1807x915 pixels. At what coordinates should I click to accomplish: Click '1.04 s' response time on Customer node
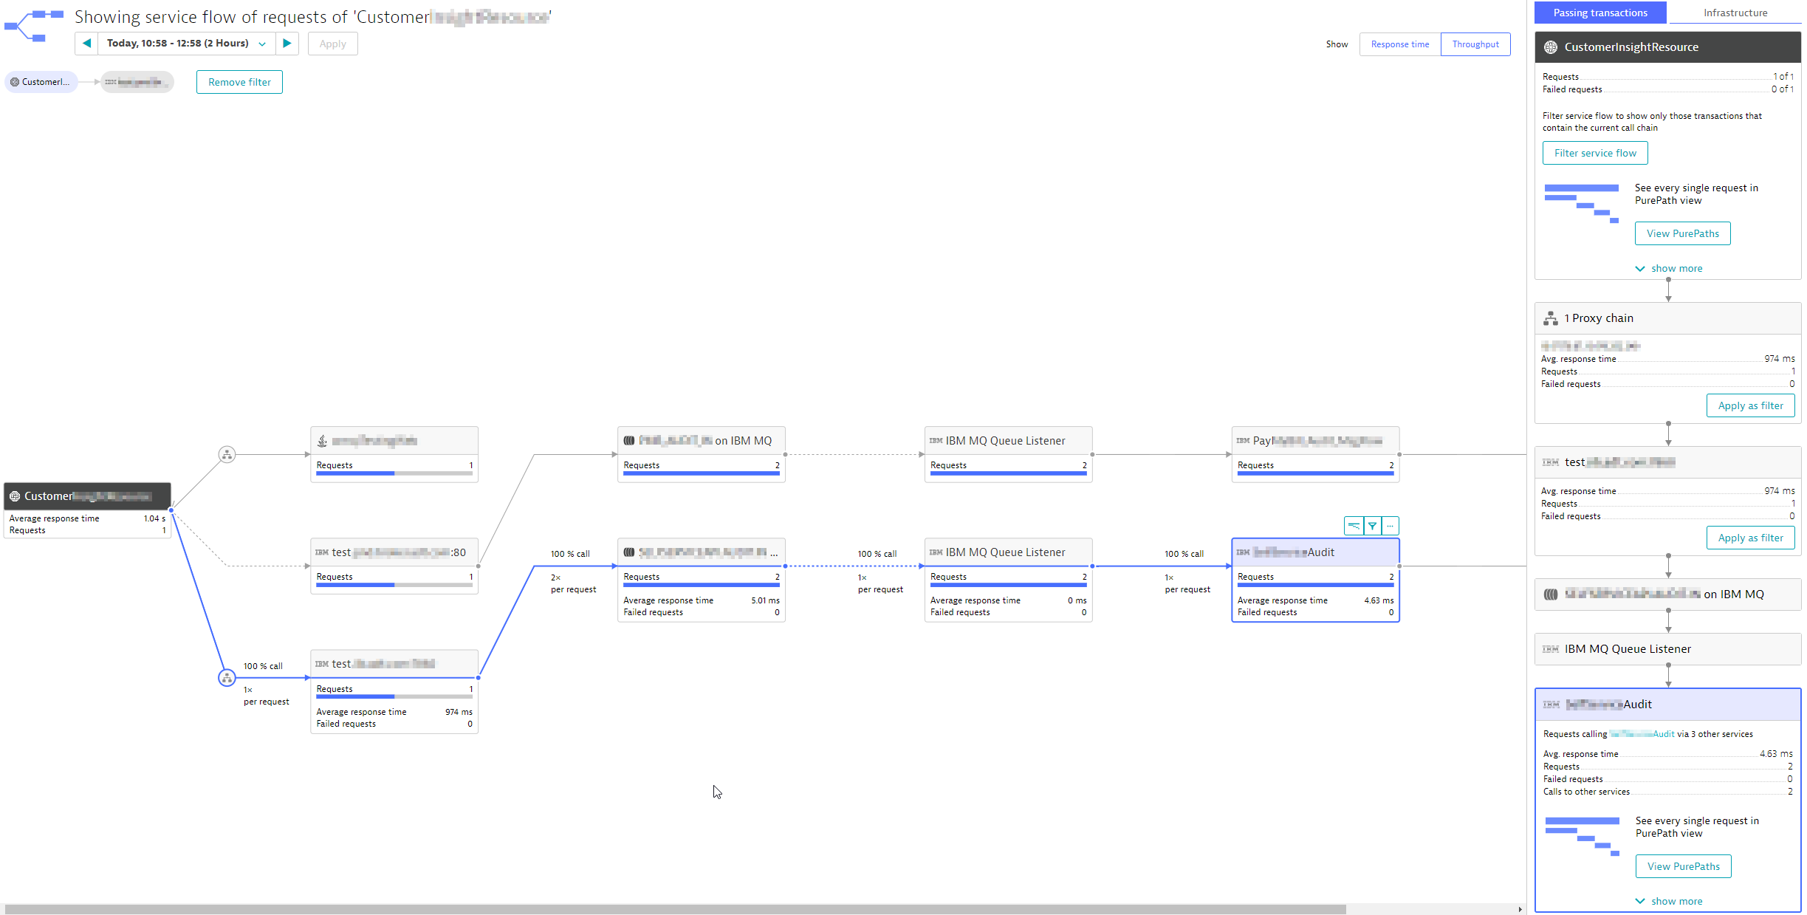click(154, 518)
